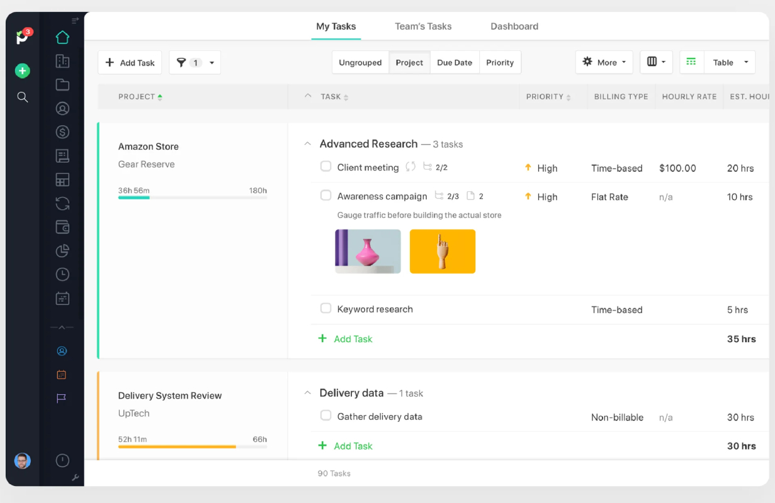Open the More settings dropdown

(604, 62)
